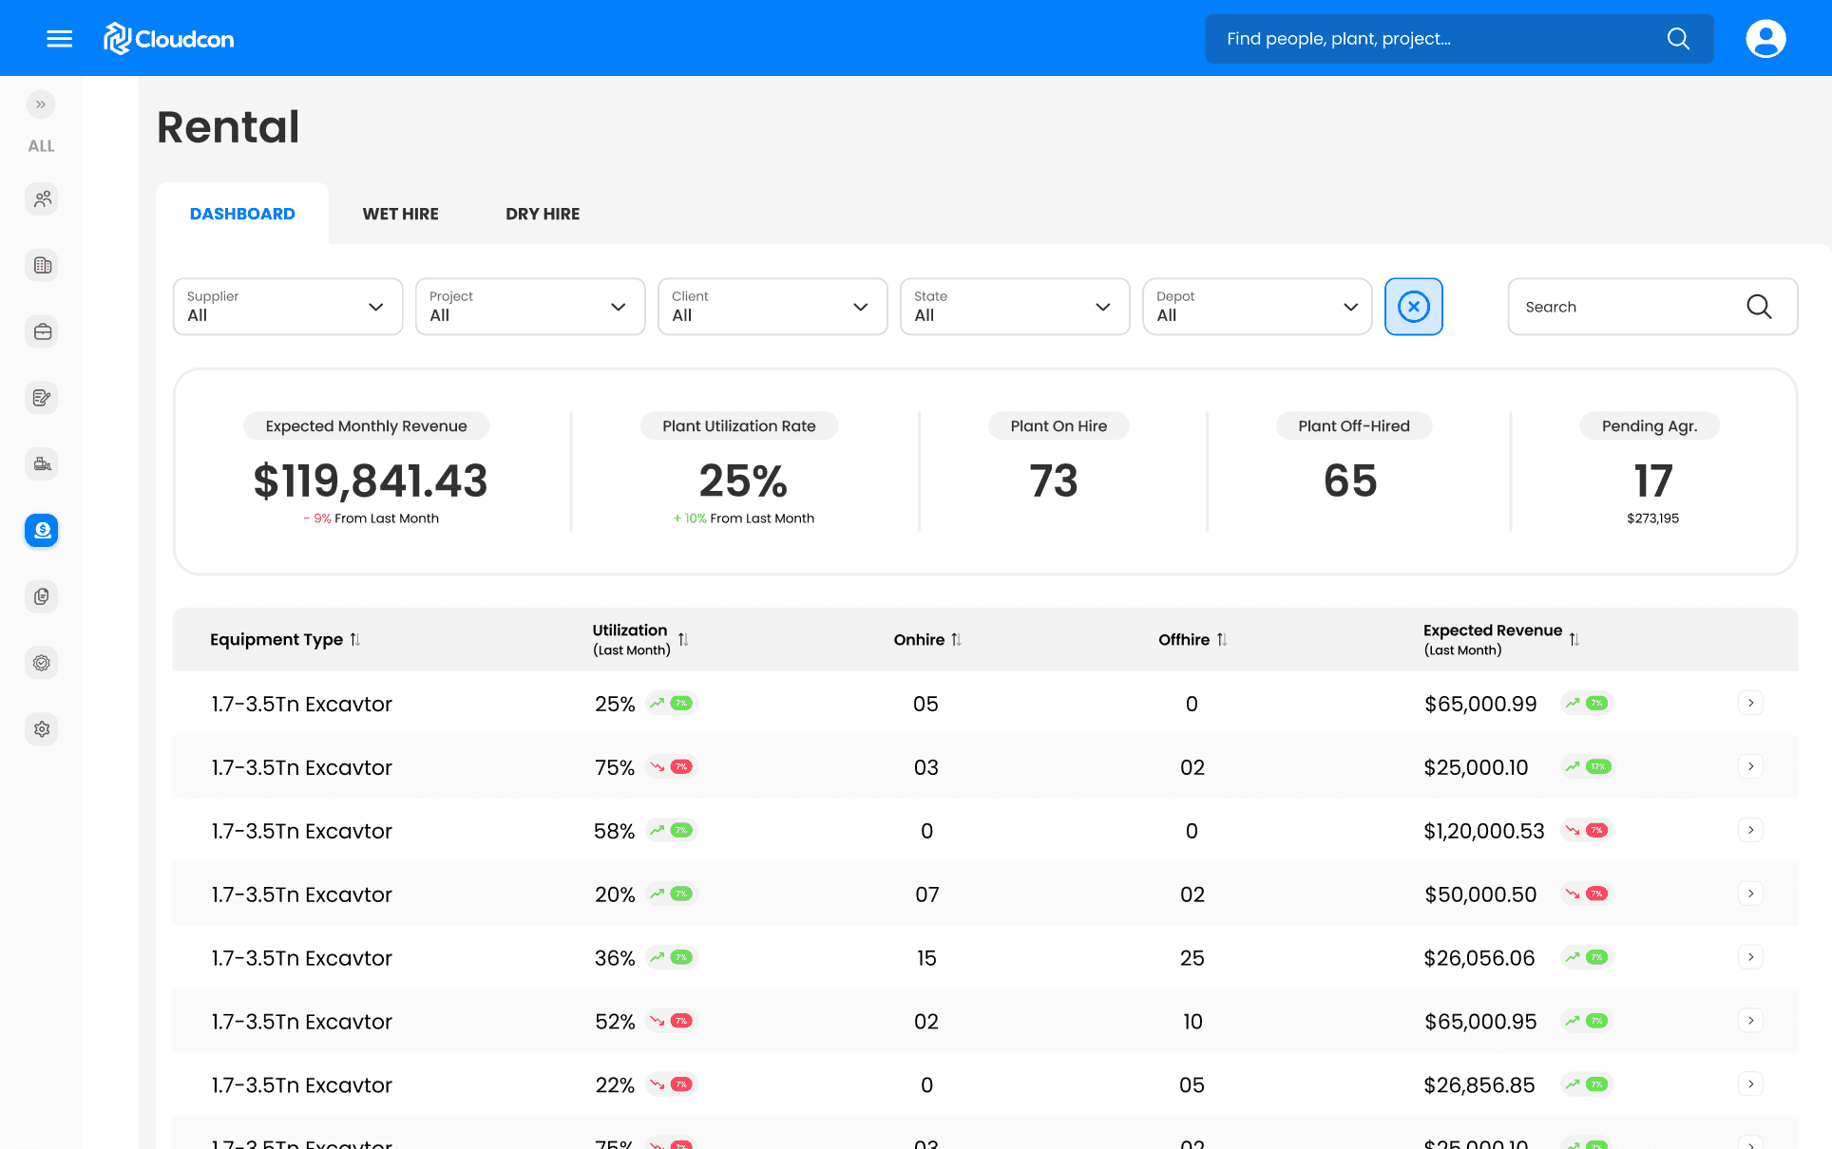
Task: Click the people sidebar icon
Action: coord(42,199)
